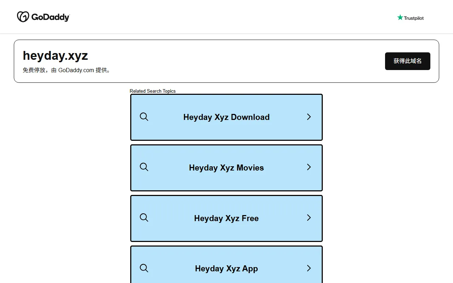Select the Heyday Xyz Free search topic
Screen dimensions: 453x283
point(226,218)
